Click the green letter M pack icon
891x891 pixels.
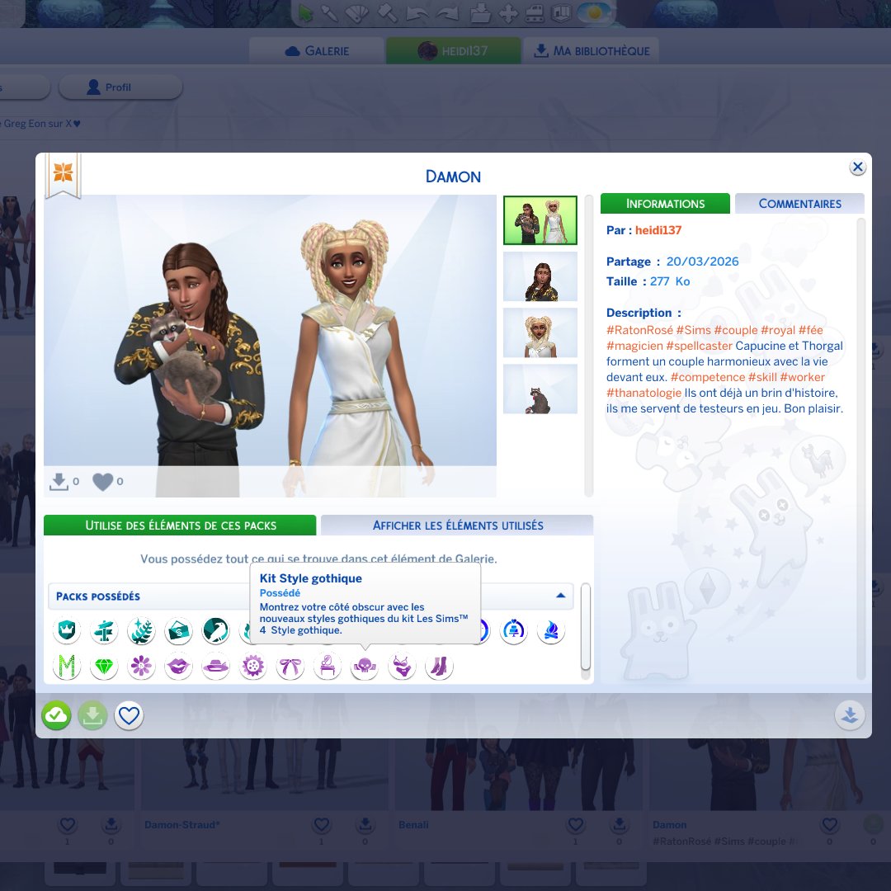(67, 666)
